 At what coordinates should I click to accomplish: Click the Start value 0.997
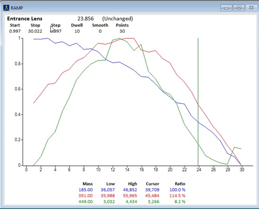(15, 31)
